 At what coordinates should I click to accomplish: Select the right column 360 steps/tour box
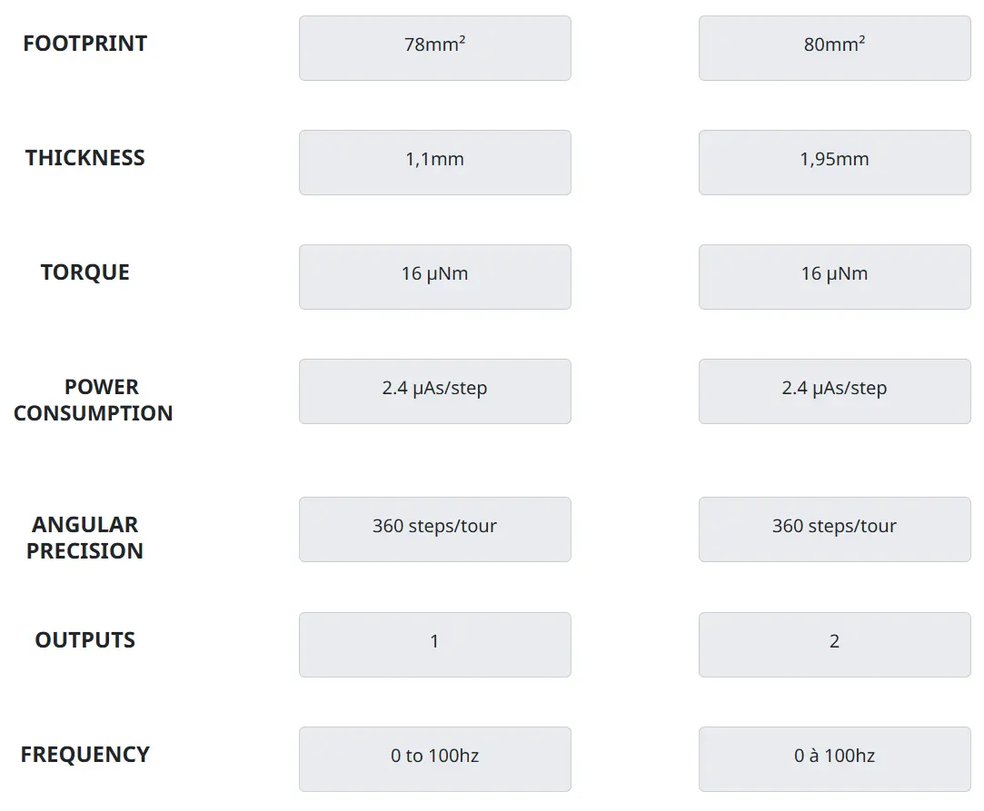click(834, 529)
